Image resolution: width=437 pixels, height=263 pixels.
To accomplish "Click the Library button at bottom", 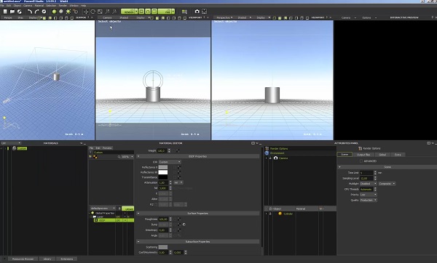I will [47, 259].
